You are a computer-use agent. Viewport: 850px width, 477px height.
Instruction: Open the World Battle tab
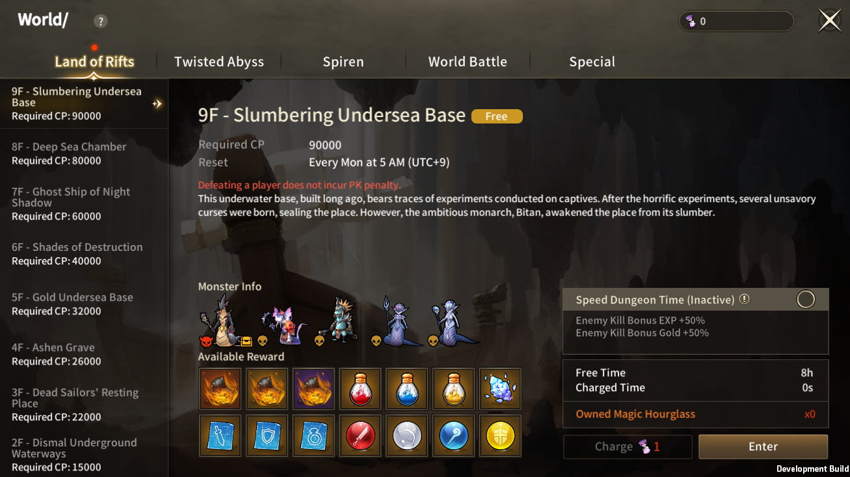pos(468,62)
